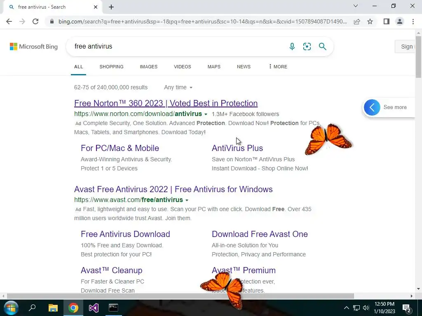Click the Chrome taskbar icon
The image size is (422, 316).
tap(73, 308)
